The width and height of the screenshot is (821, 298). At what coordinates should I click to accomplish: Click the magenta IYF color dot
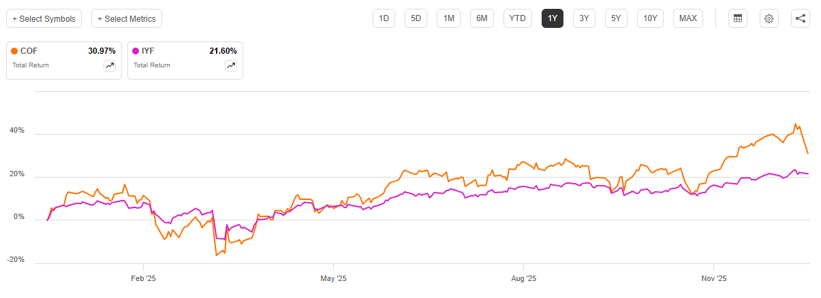[x=136, y=51]
